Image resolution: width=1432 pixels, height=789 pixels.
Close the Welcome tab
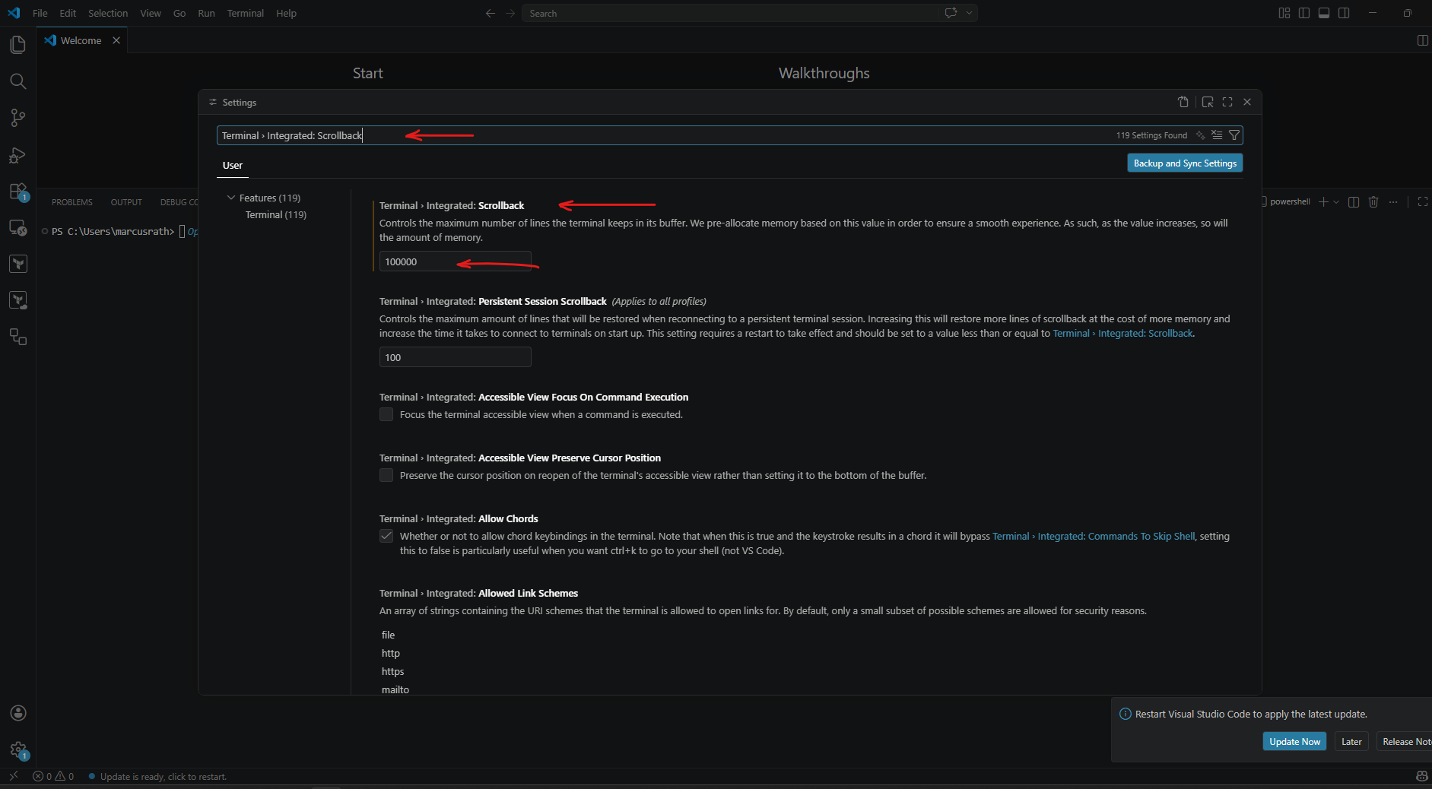tap(116, 40)
